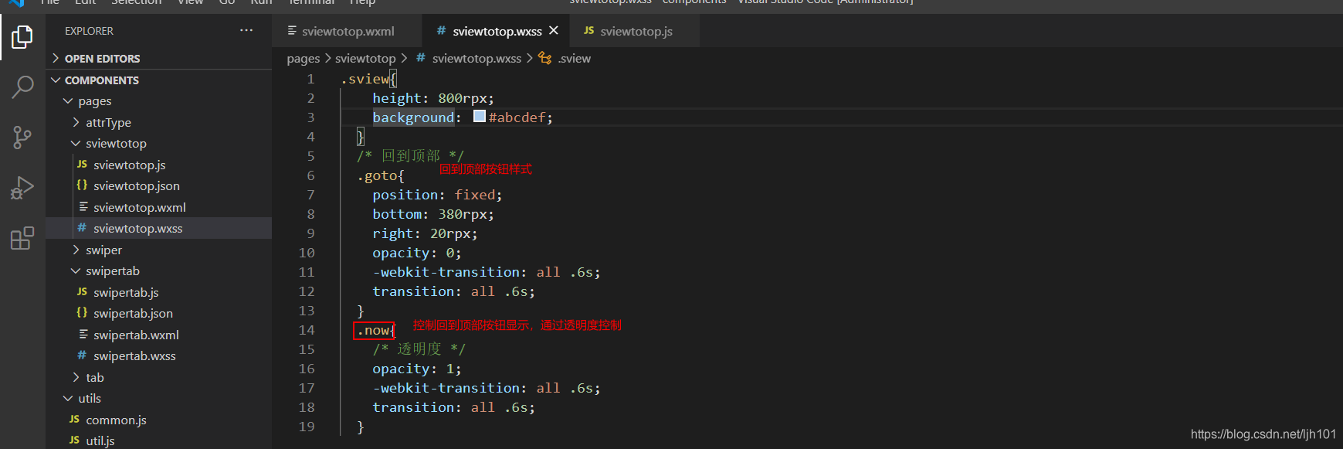Open the Source Control view icon
This screenshot has height=449, width=1343.
pyautogui.click(x=22, y=138)
